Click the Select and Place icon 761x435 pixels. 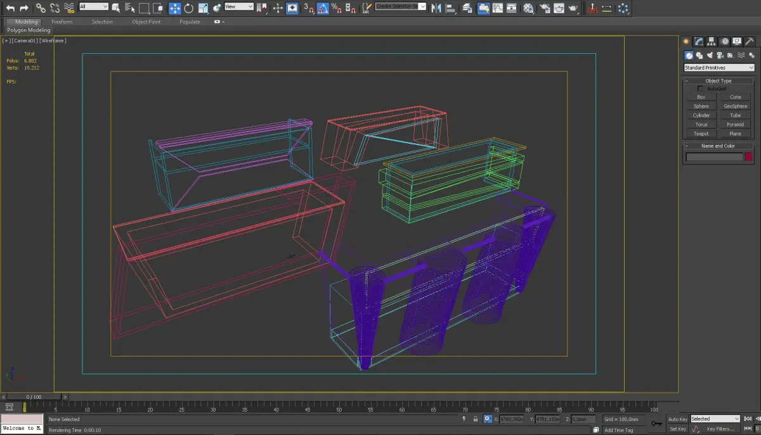(217, 8)
